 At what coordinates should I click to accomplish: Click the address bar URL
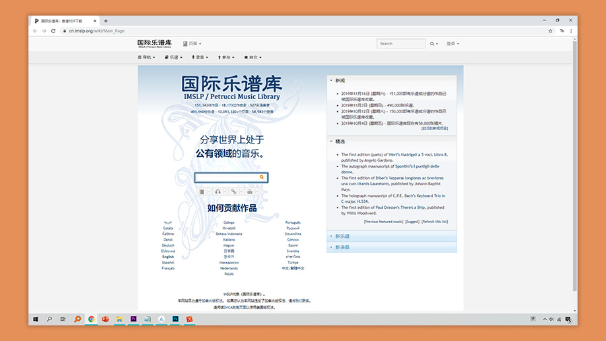[96, 31]
